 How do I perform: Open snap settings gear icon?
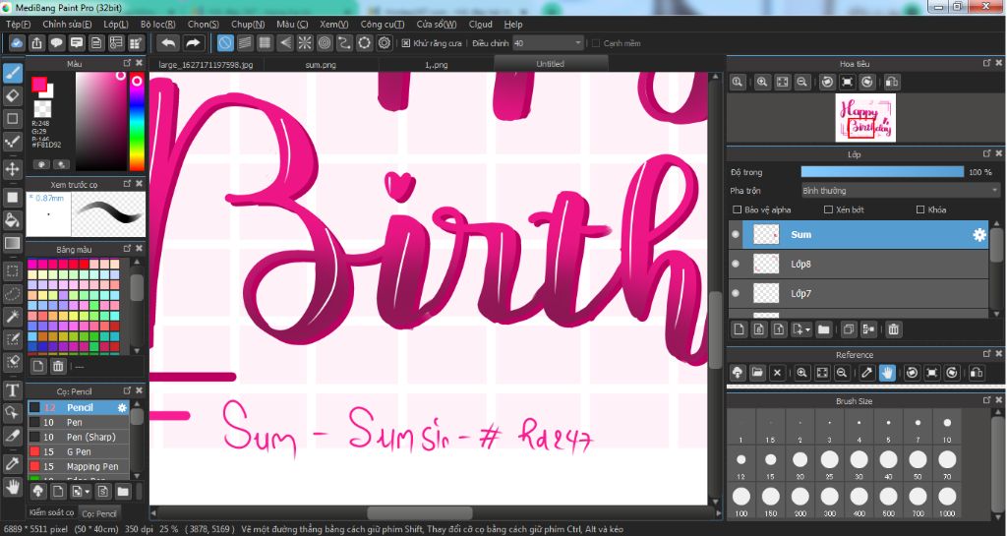[x=385, y=43]
